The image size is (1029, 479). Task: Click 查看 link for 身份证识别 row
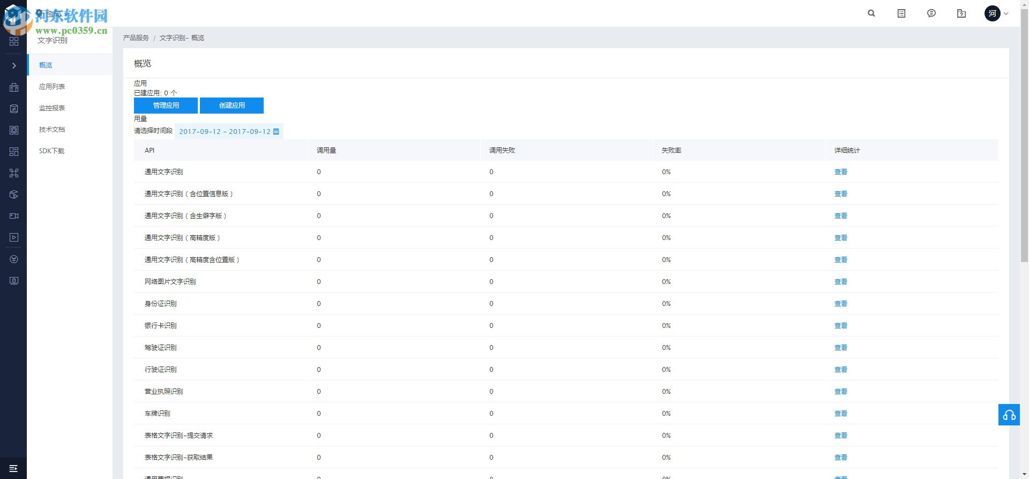(840, 304)
